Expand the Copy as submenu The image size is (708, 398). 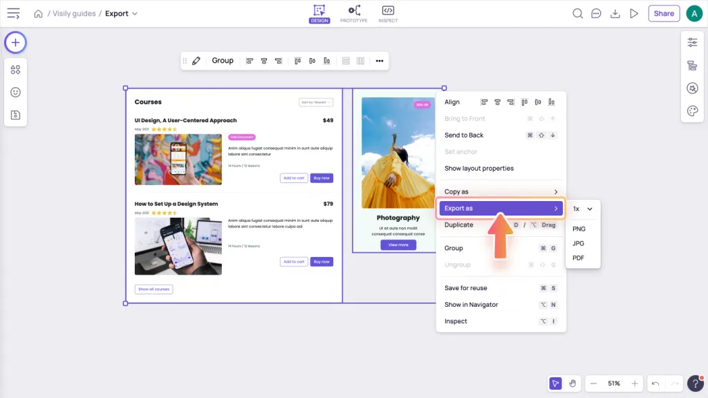(x=501, y=192)
